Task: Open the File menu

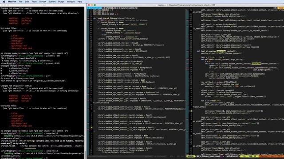Action: (x=21, y=2)
